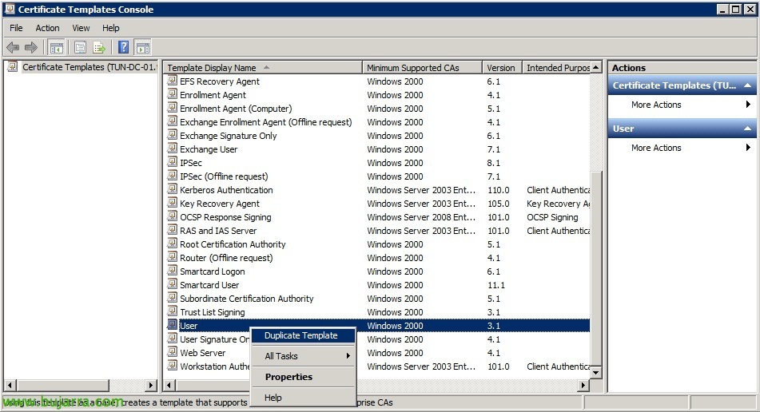Select the Router (Offline request) row text
The height and width of the screenshot is (412, 760).
click(x=226, y=258)
